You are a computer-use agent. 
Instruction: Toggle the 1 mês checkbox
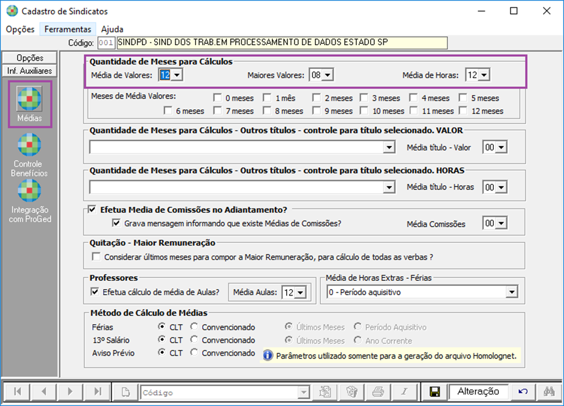tap(267, 98)
